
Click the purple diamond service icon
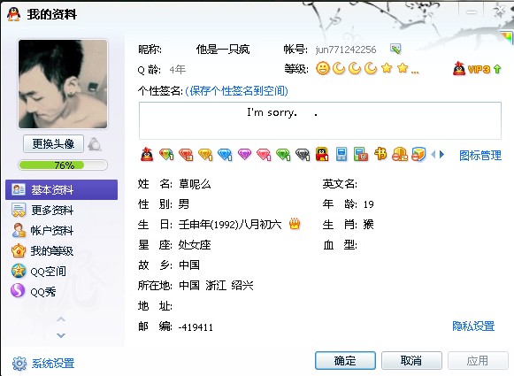tap(244, 154)
